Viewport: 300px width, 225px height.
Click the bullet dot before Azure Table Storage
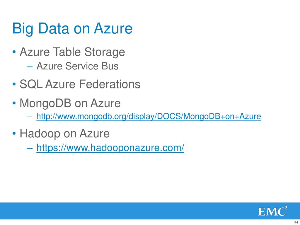(14, 52)
